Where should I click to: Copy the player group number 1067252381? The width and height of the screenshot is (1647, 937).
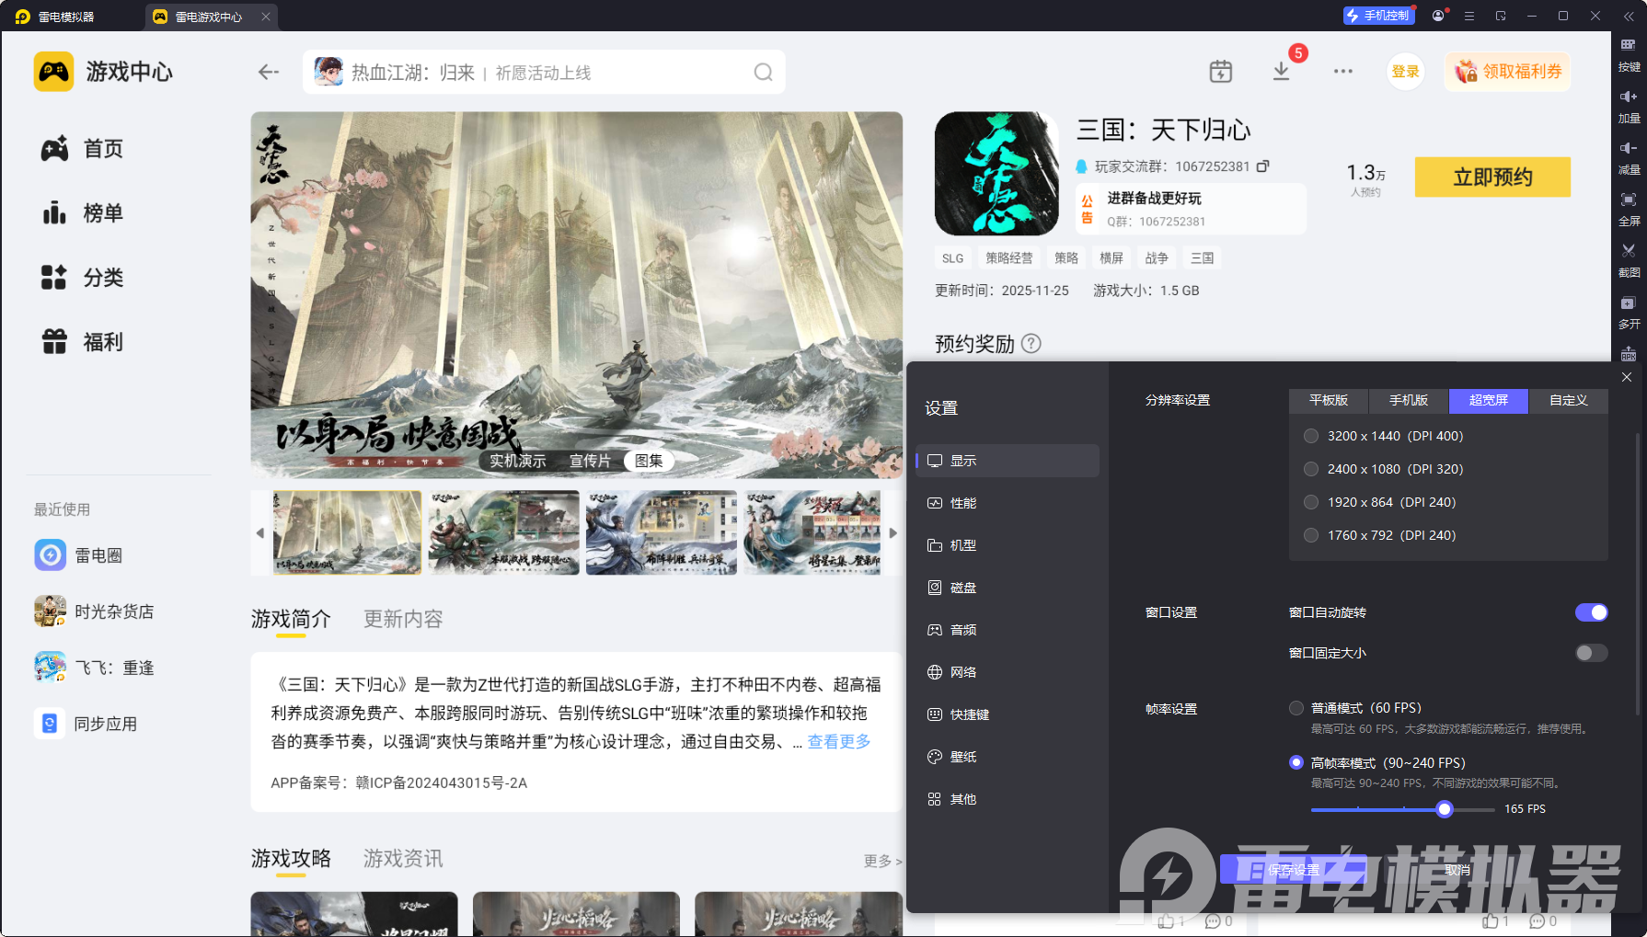1263,166
